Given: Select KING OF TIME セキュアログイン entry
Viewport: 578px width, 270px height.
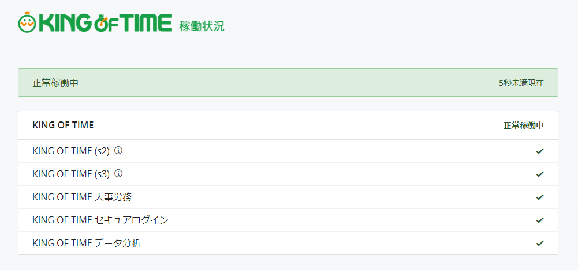Looking at the screenshot, I should pyautogui.click(x=100, y=220).
